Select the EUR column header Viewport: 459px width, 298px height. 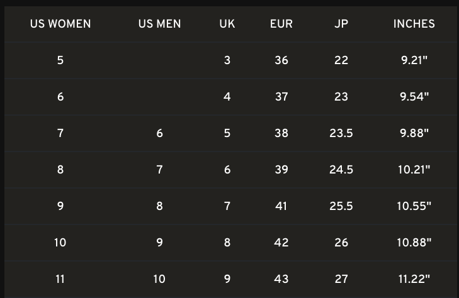click(281, 24)
